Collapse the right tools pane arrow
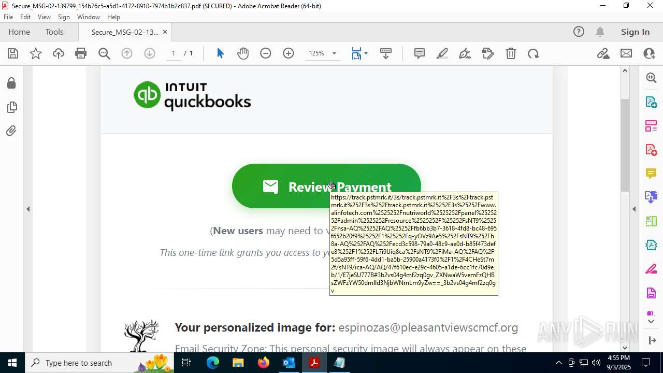 coord(634,209)
